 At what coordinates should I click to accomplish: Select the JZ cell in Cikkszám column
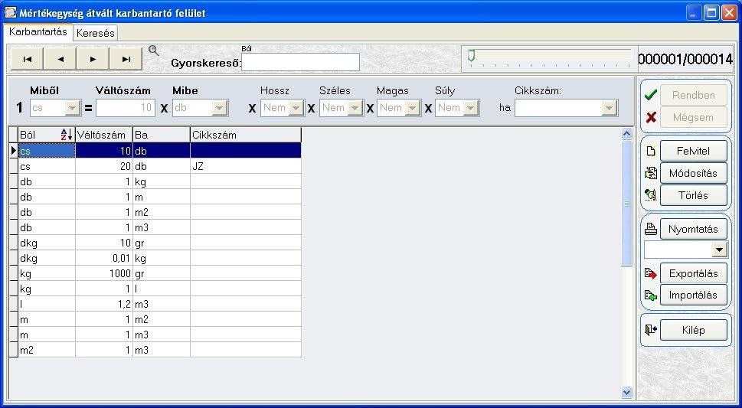(x=246, y=166)
